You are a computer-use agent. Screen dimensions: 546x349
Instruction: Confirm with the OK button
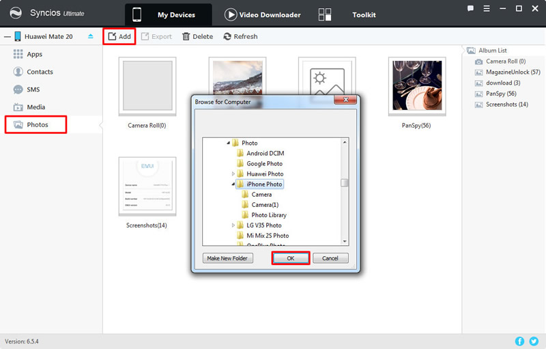[x=291, y=258]
